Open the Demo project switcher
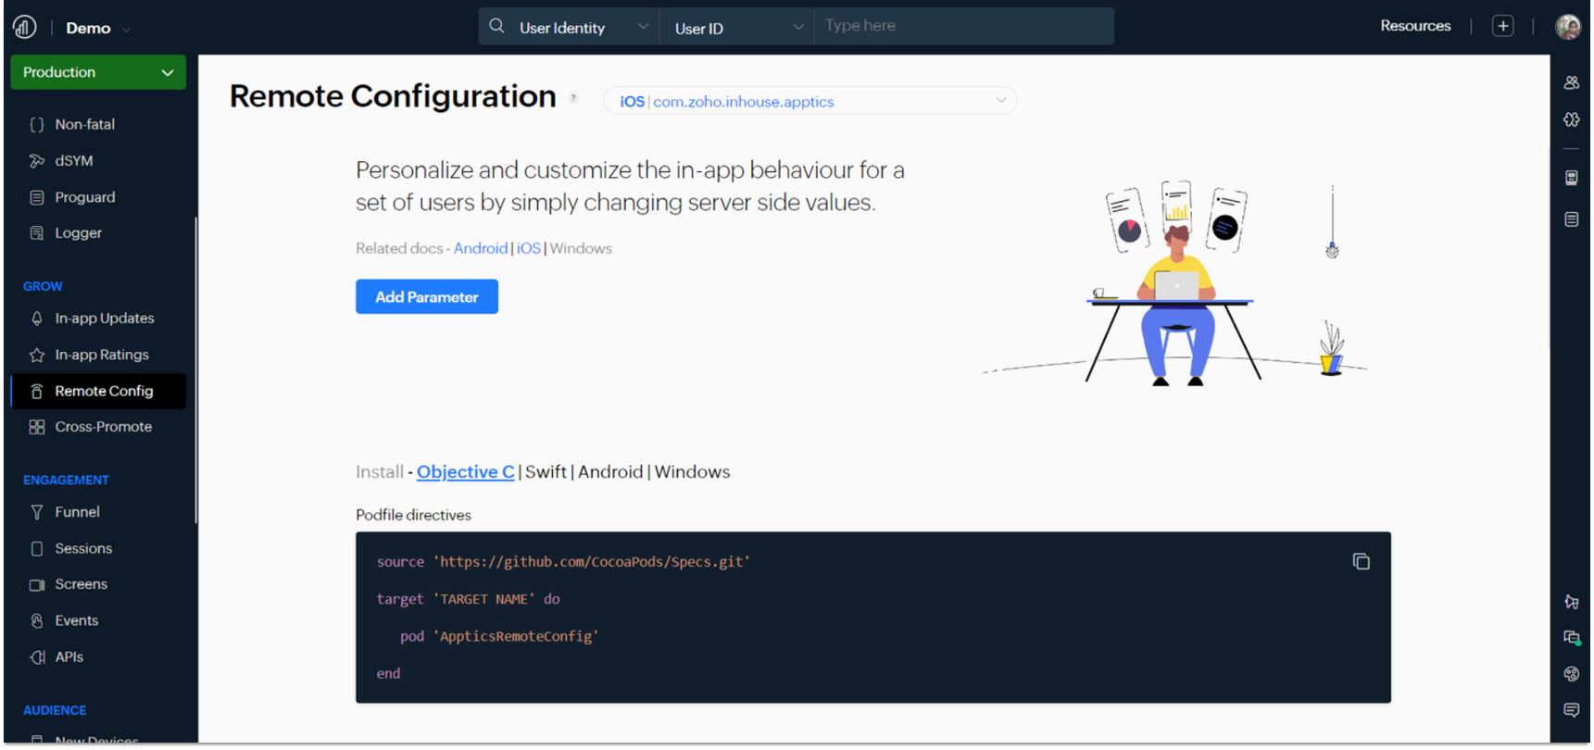The width and height of the screenshot is (1594, 750). pyautogui.click(x=97, y=29)
